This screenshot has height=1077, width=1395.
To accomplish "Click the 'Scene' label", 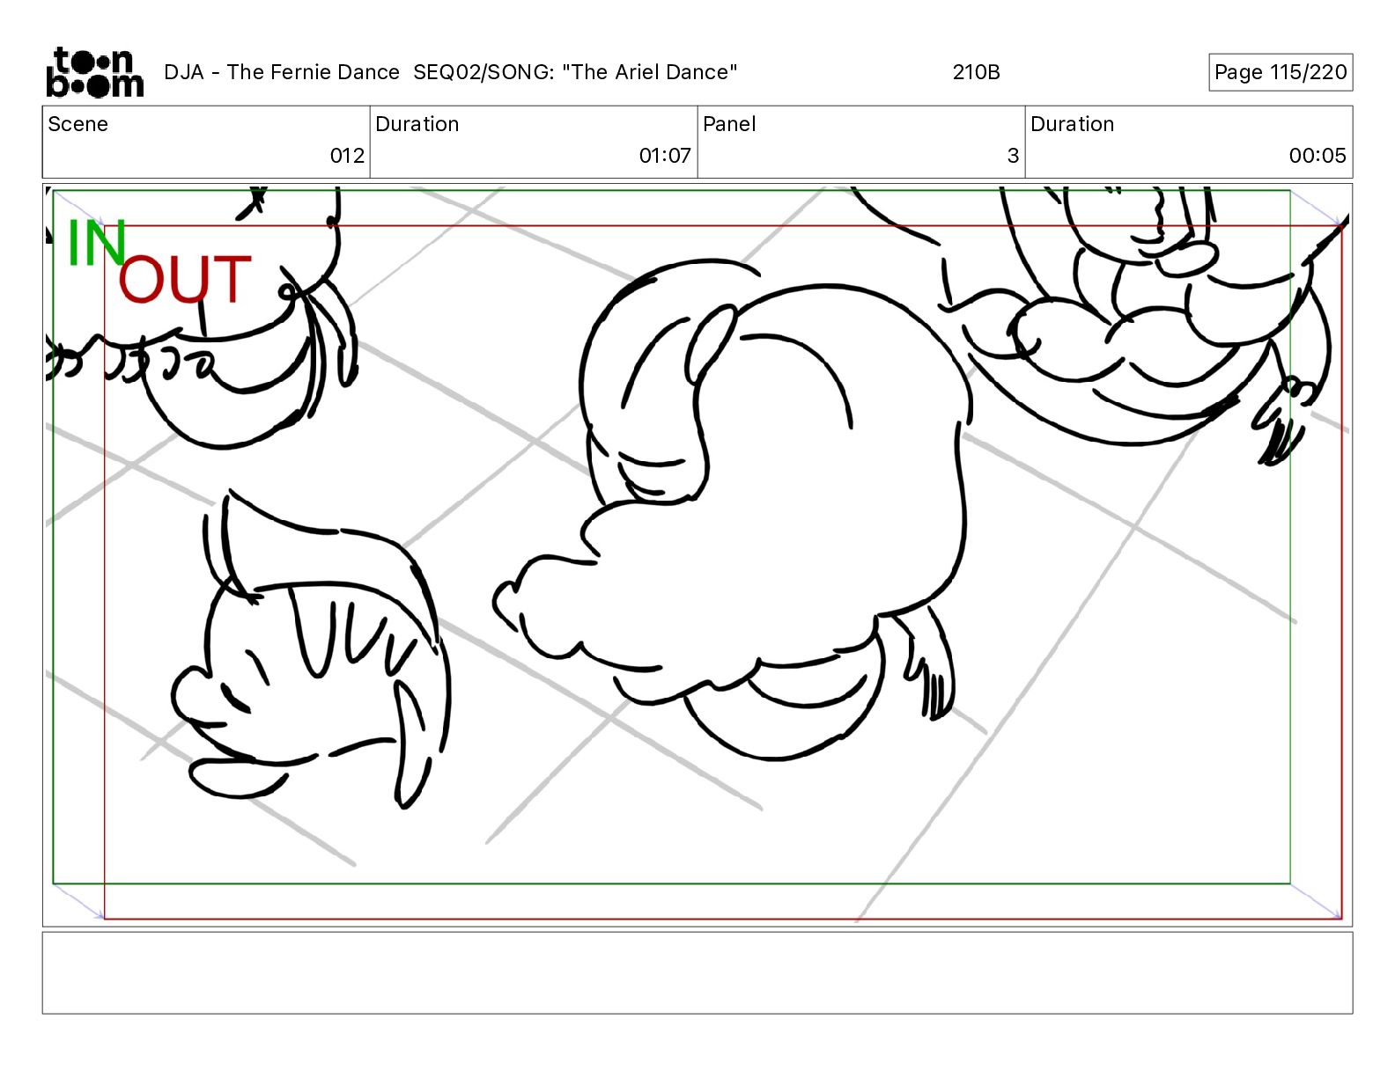I will [x=77, y=124].
